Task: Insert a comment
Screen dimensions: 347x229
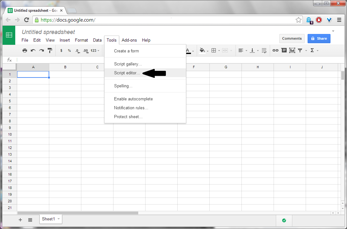Action: coord(284,50)
